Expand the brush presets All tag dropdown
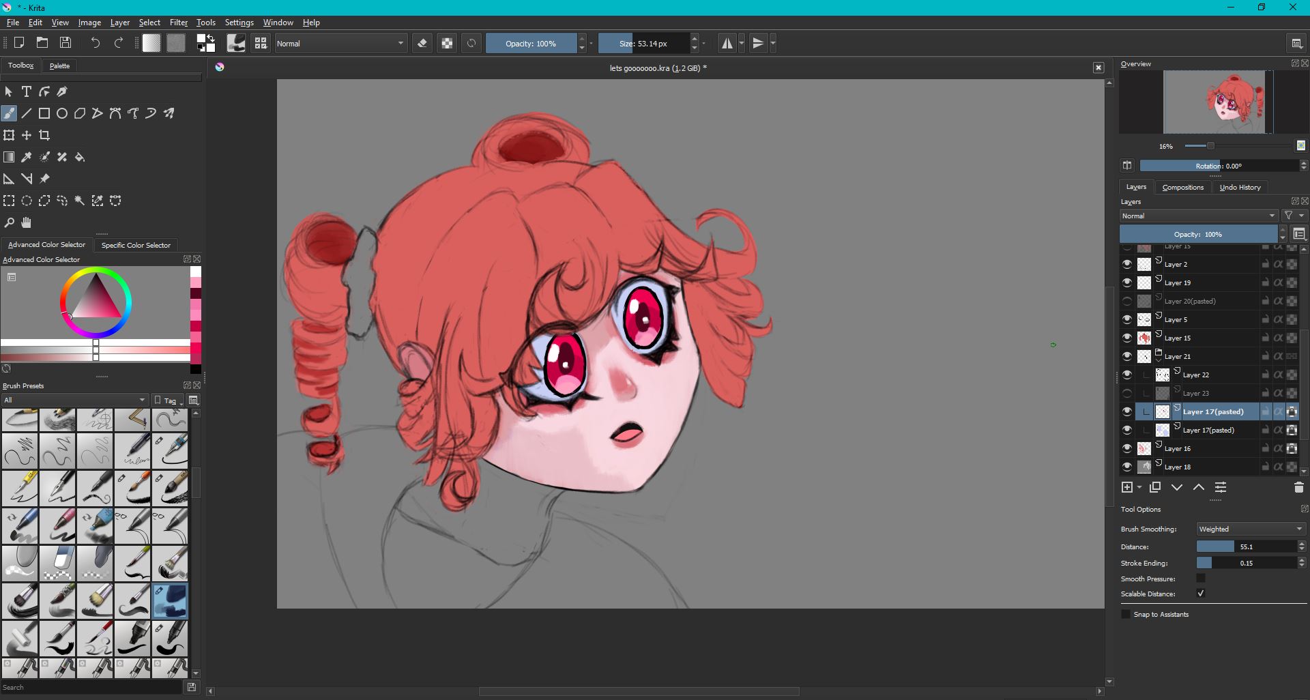The width and height of the screenshot is (1310, 700). coord(74,400)
